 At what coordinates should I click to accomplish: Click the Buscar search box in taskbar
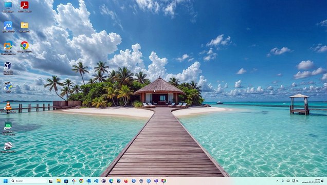pos(29,181)
